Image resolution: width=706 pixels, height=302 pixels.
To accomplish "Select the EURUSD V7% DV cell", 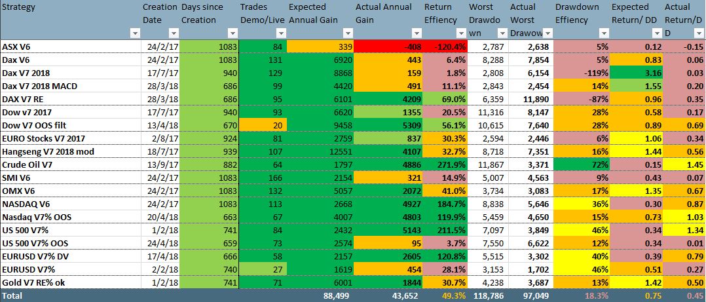I will [x=70, y=256].
